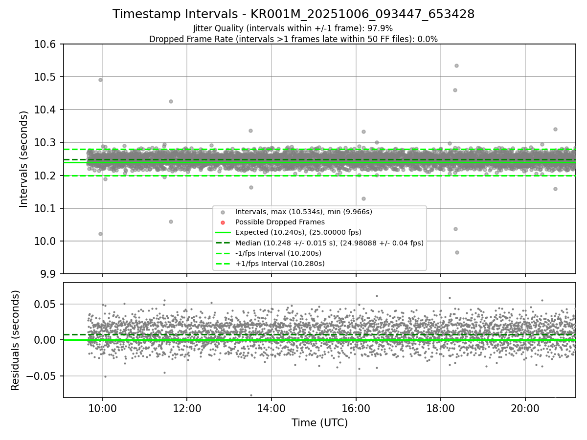Click the outlier point near 10.43 before 12:00

coord(171,101)
